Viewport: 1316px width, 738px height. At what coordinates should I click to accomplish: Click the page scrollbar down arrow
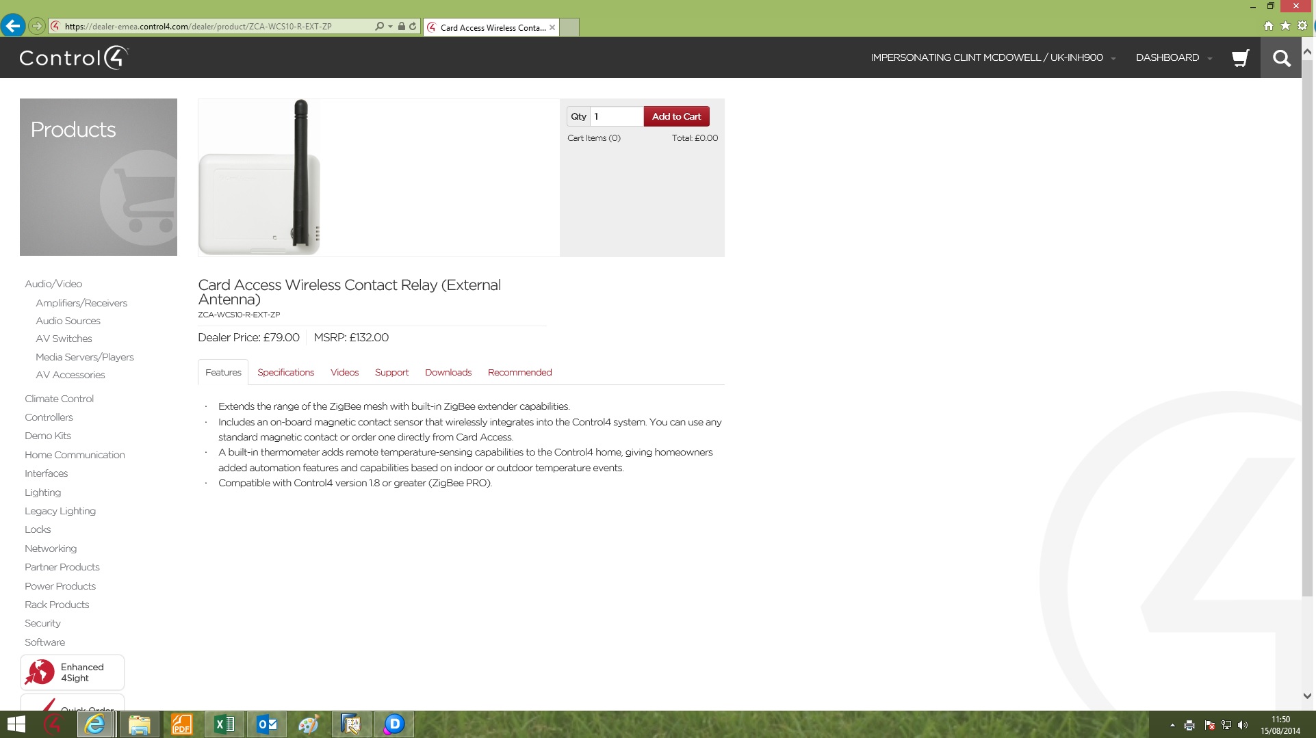click(x=1307, y=696)
